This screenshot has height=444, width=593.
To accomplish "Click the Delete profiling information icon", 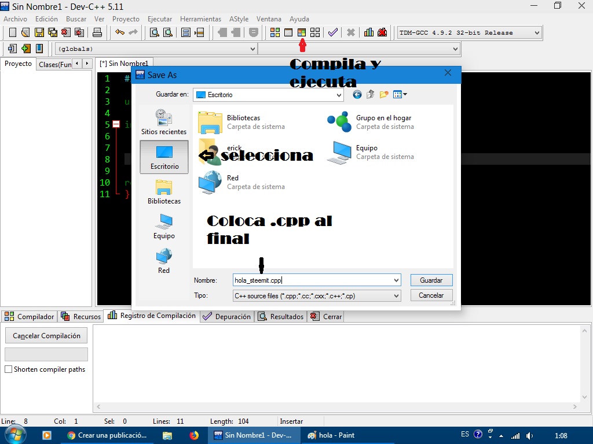I will pos(382,32).
